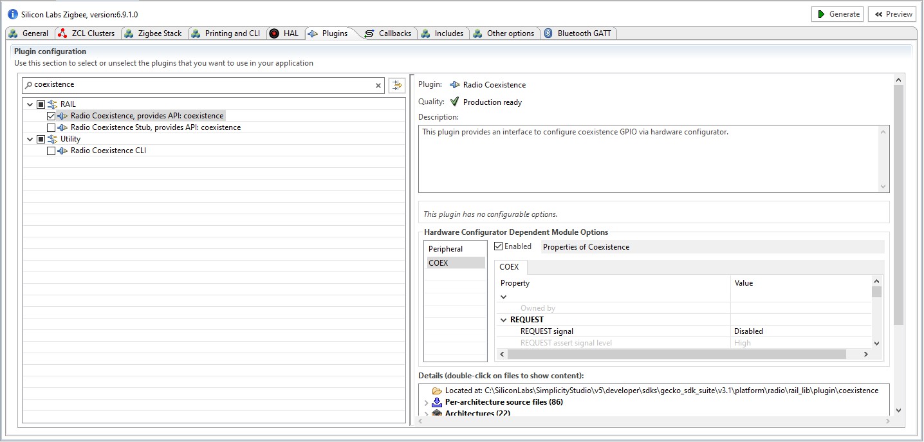Click the plugin icon beside Radio Coexistence Stub
Viewport: 924px width, 442px height.
62,127
